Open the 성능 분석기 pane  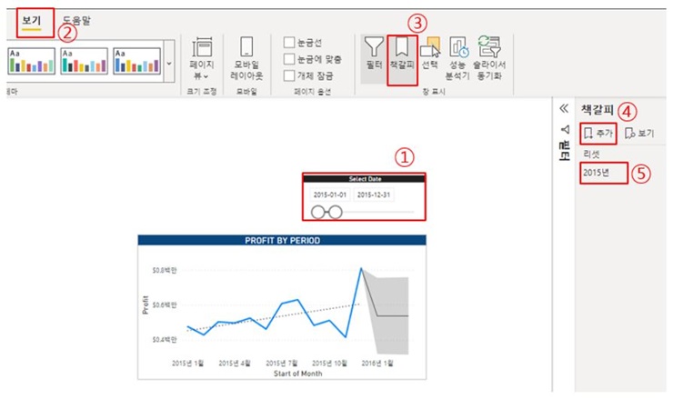tap(457, 58)
